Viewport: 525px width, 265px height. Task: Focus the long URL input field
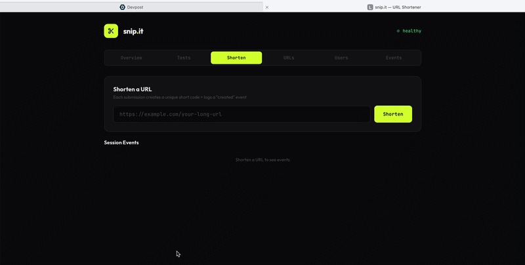[241, 114]
